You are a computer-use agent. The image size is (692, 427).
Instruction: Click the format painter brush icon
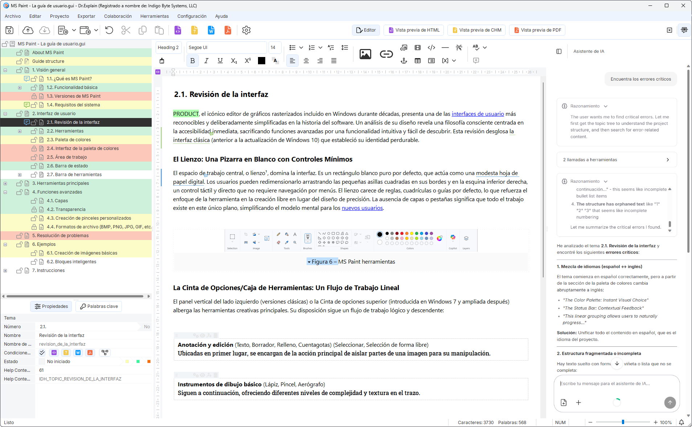[x=162, y=61]
